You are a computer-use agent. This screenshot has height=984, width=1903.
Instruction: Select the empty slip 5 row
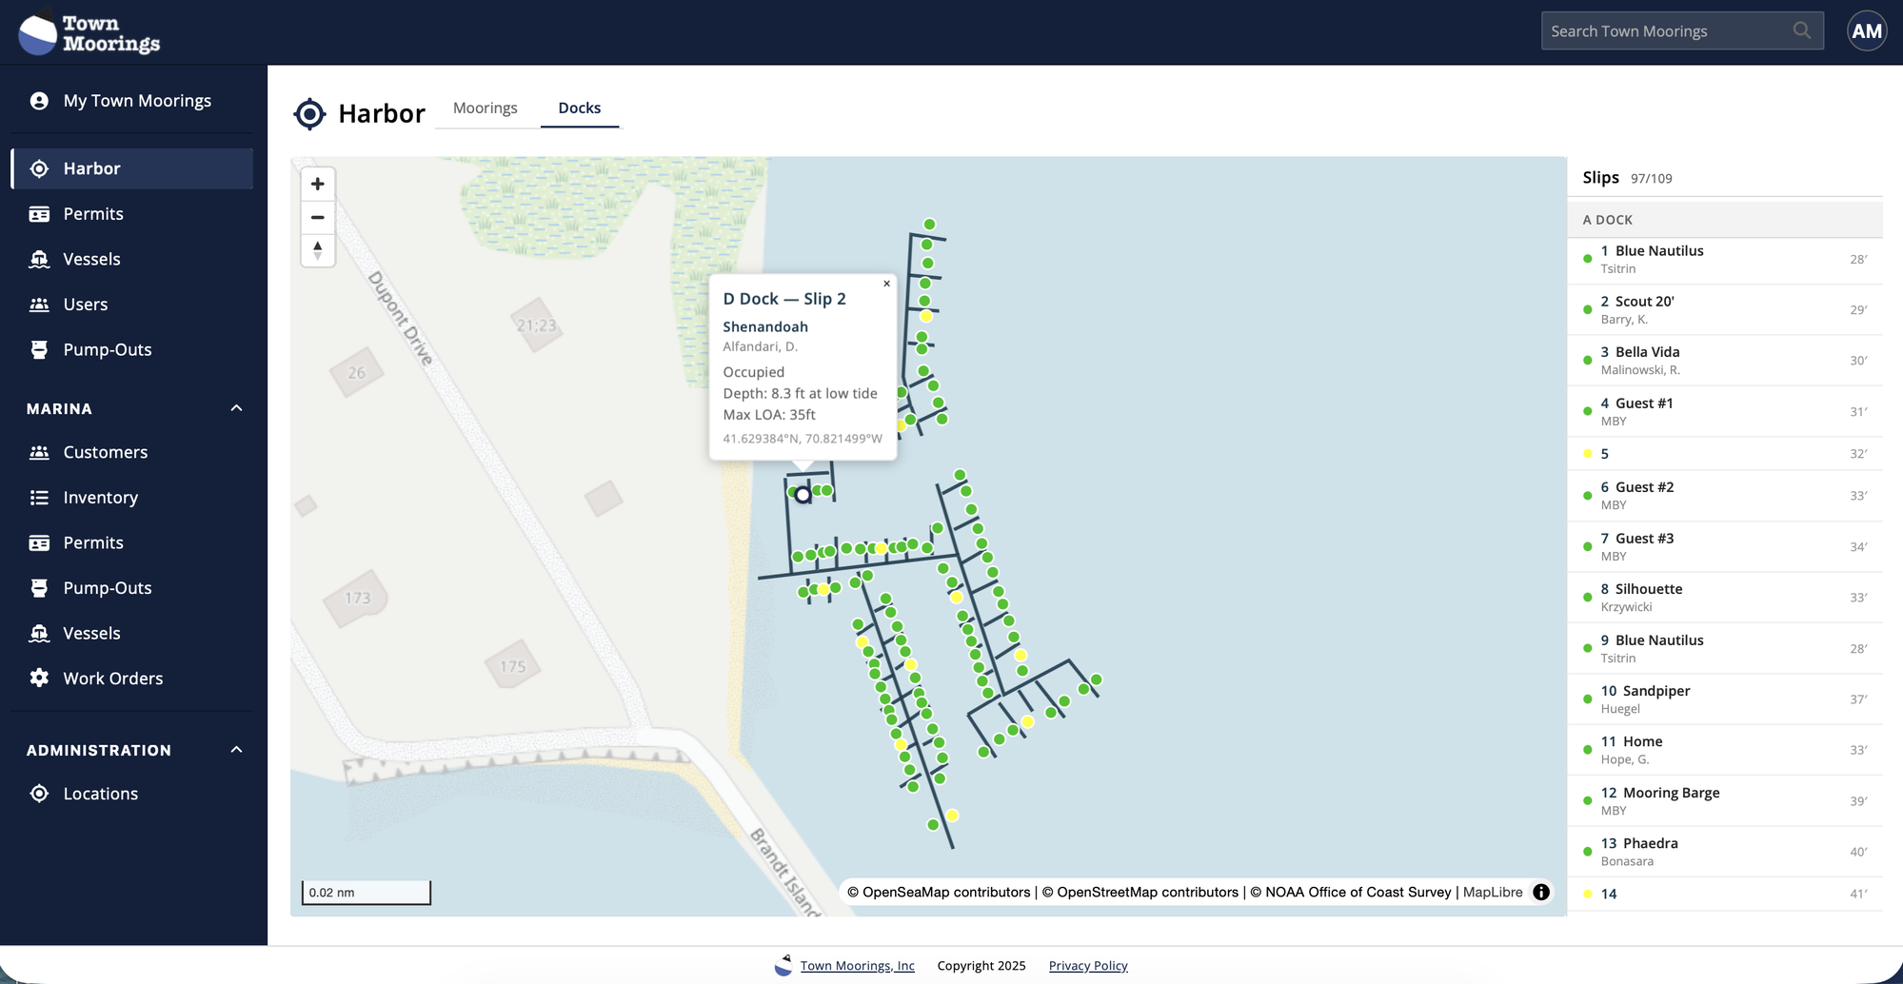pyautogui.click(x=1725, y=454)
